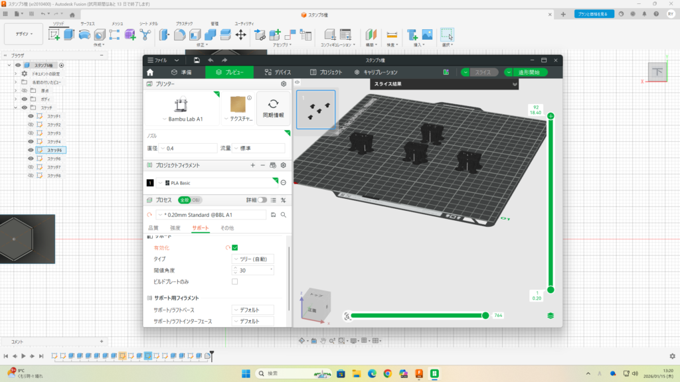Uncheck the 有効化 support checkbox

point(234,247)
